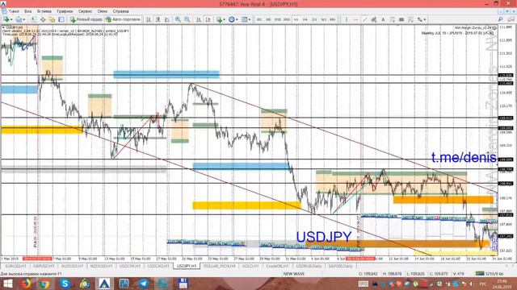The image size is (517, 290).
Task: Select the equidistant channel tool
Action: click(374, 19)
